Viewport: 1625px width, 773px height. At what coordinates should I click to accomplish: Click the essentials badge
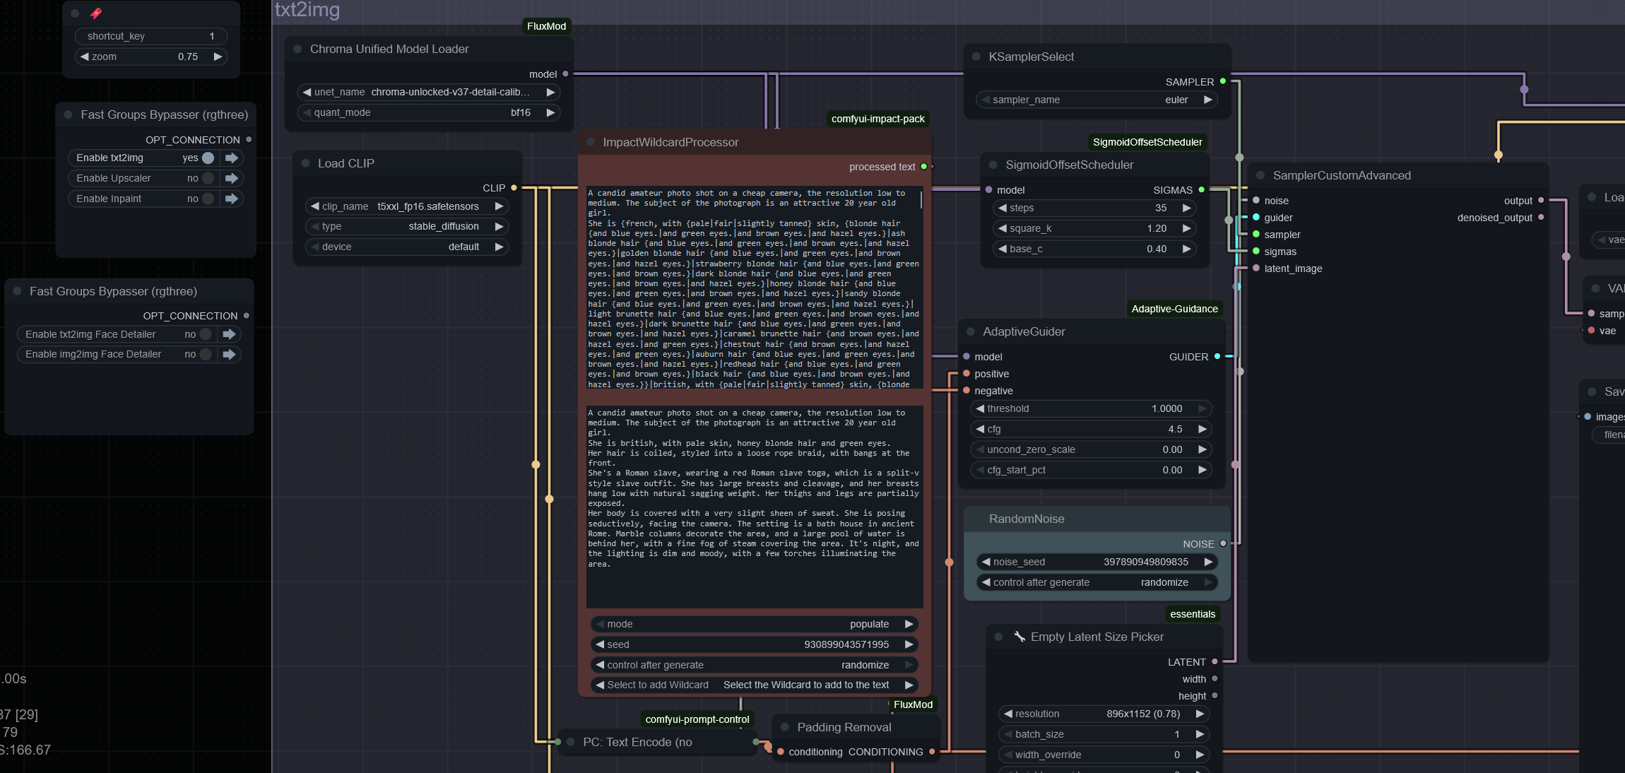click(1193, 614)
